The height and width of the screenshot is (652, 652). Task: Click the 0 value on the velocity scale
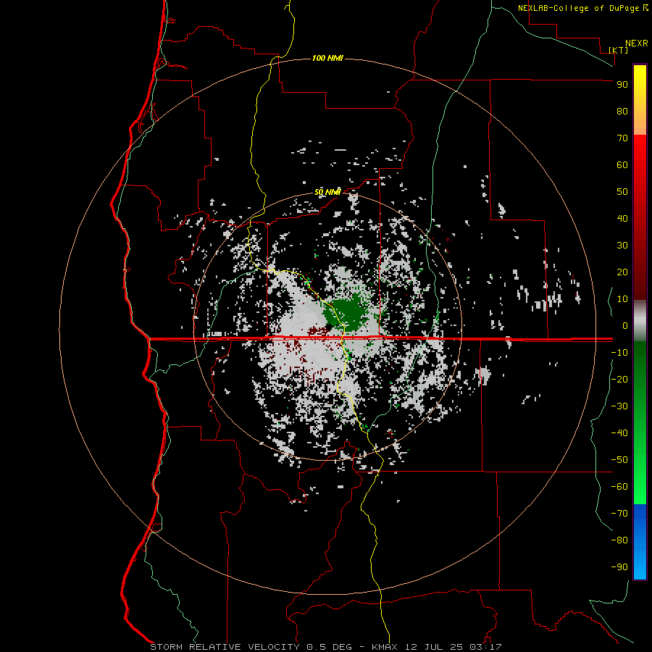[x=625, y=325]
